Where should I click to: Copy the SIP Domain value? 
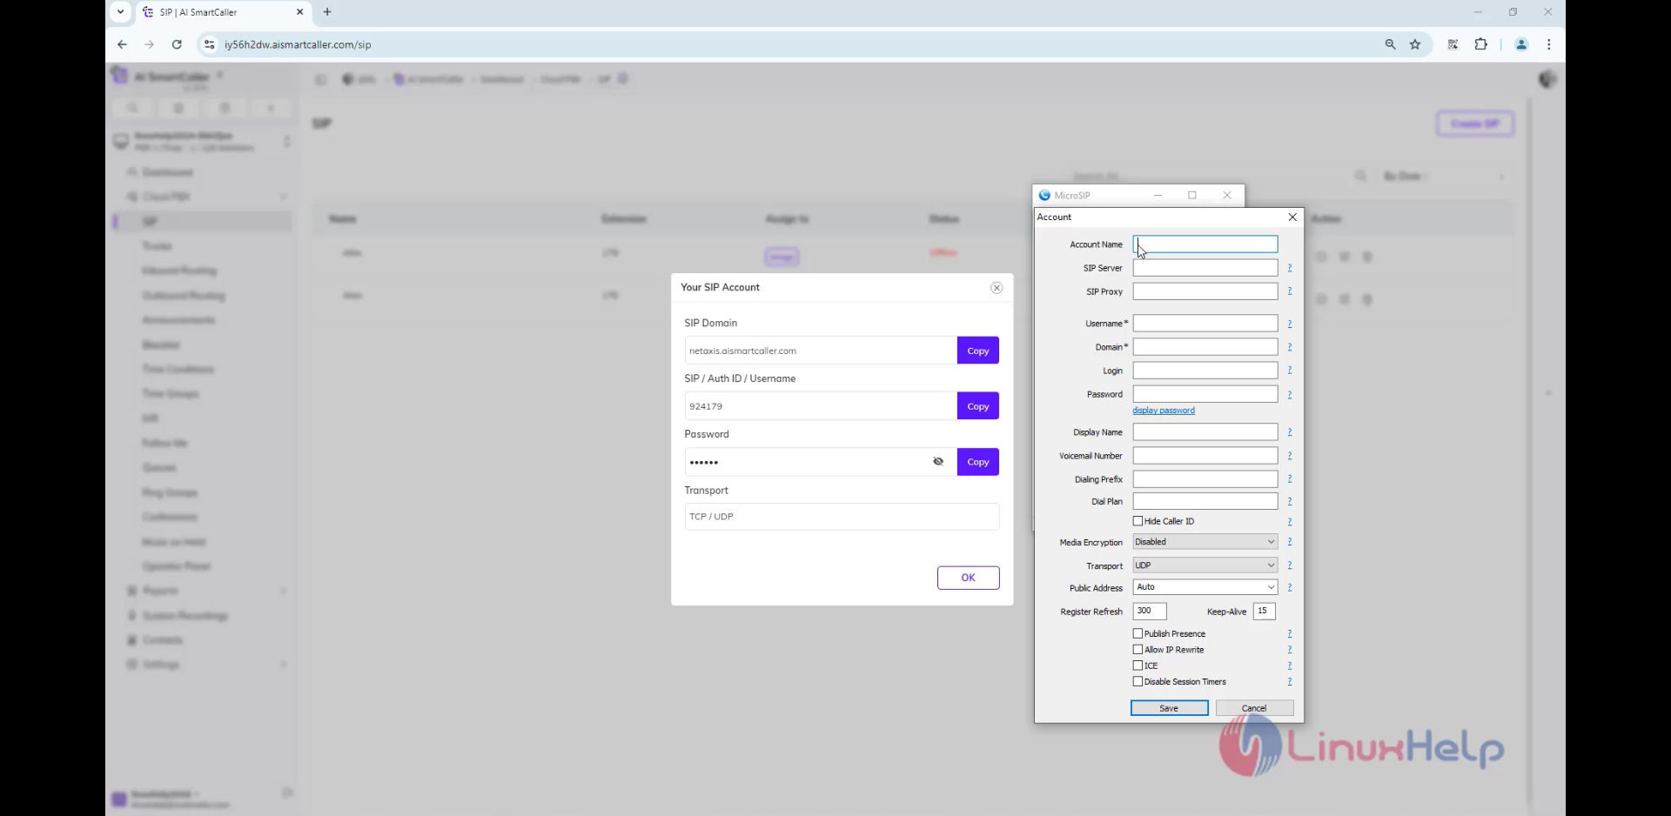pos(978,351)
